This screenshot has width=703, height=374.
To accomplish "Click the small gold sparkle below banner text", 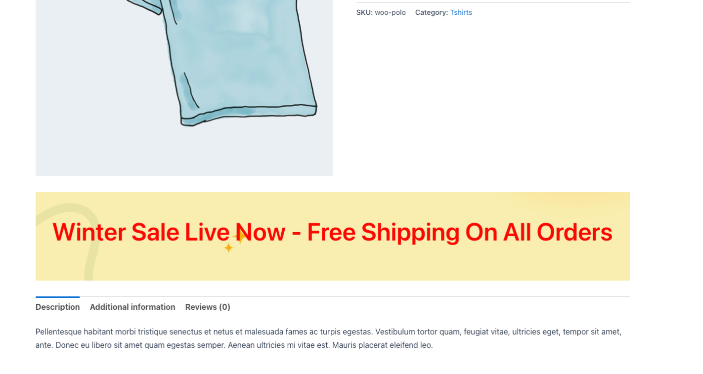I will point(228,248).
